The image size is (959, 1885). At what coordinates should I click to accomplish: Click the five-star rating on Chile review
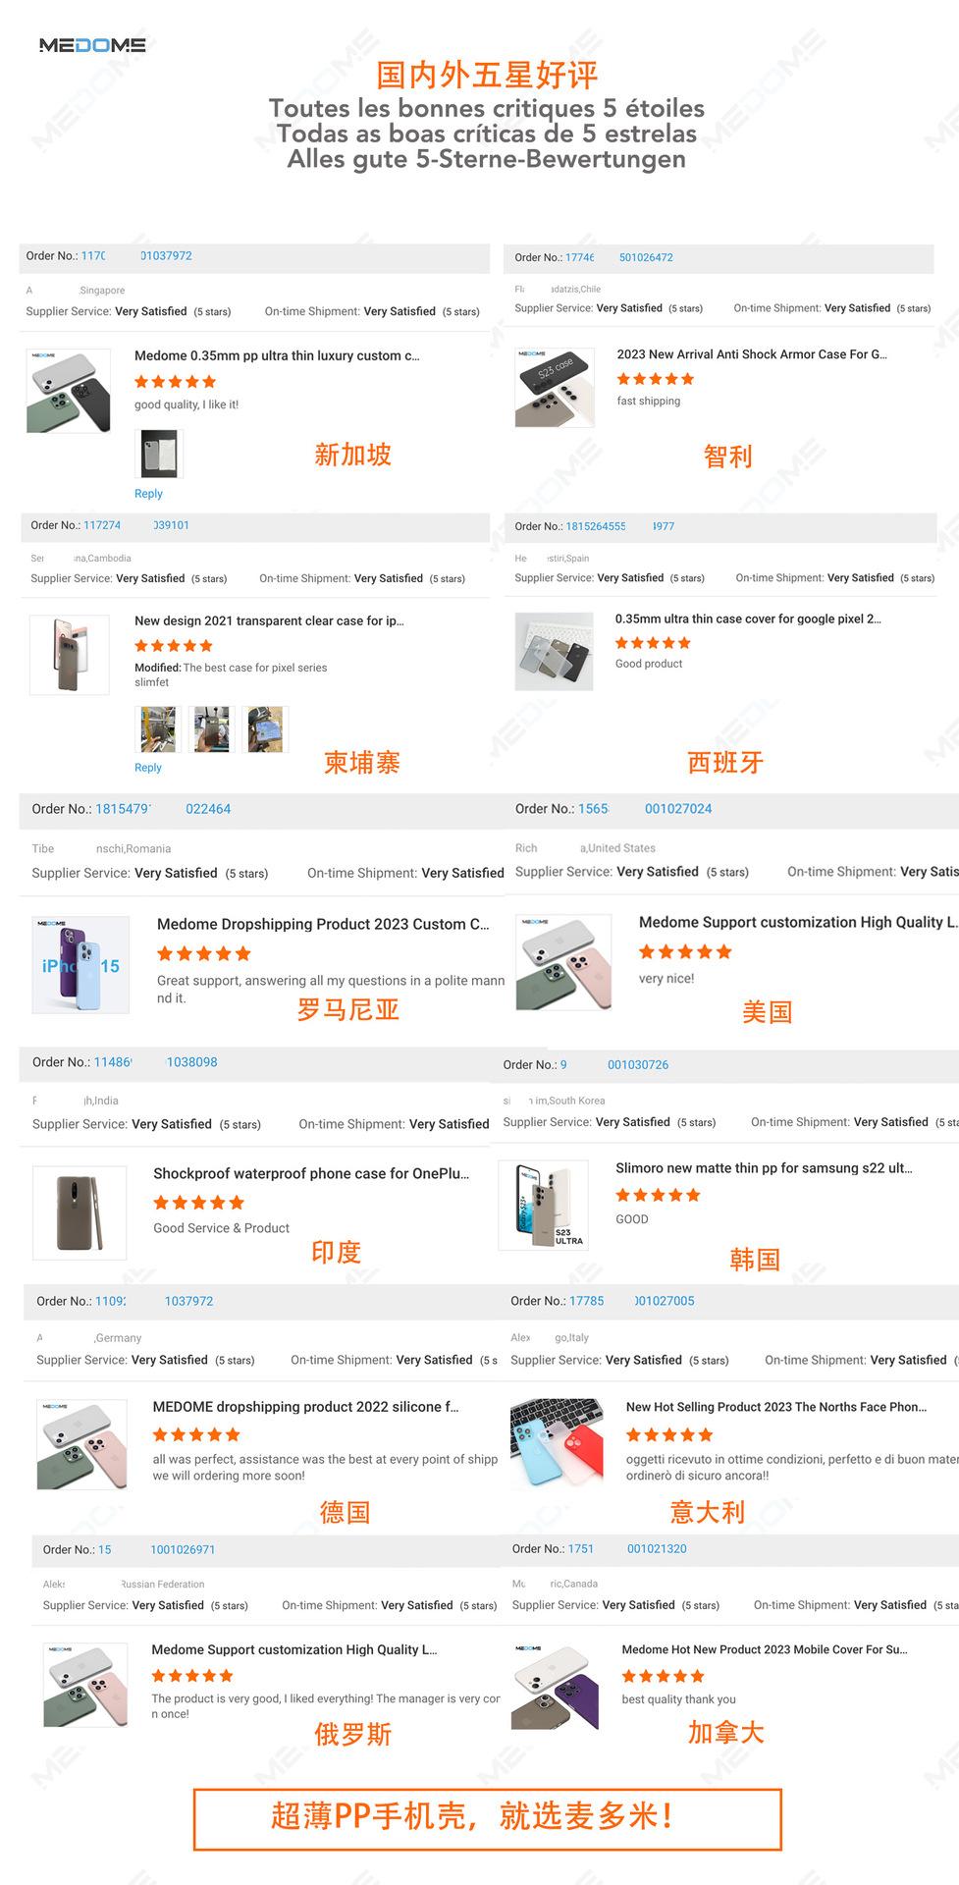tap(655, 379)
